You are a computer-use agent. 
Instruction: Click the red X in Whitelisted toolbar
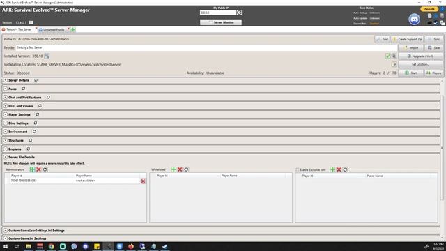pyautogui.click(x=180, y=169)
